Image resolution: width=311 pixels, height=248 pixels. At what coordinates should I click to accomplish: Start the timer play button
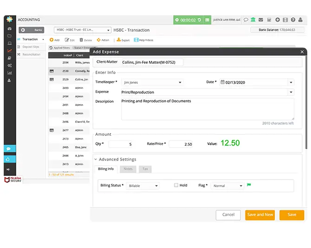pos(177,20)
